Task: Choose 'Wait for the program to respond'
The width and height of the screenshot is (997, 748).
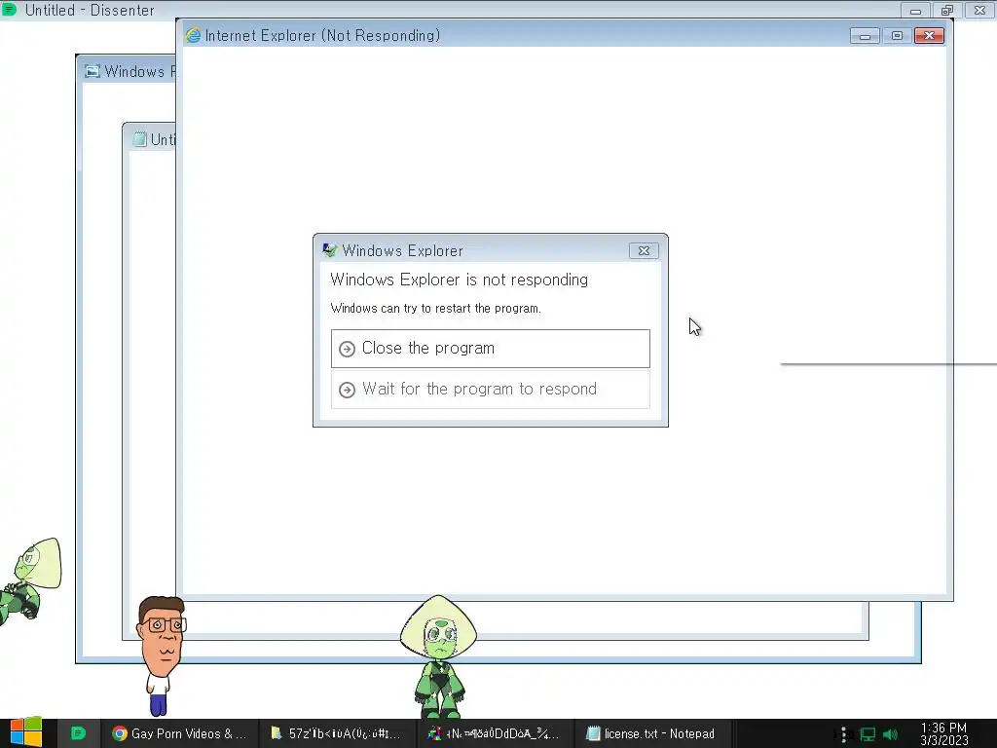Action: [x=491, y=390]
